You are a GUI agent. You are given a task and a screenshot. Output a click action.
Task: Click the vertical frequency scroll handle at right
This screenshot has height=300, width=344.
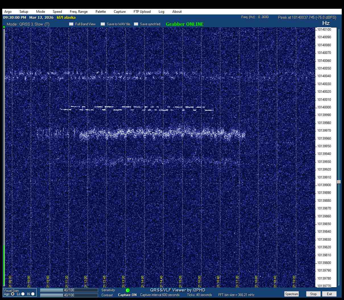click(339, 182)
